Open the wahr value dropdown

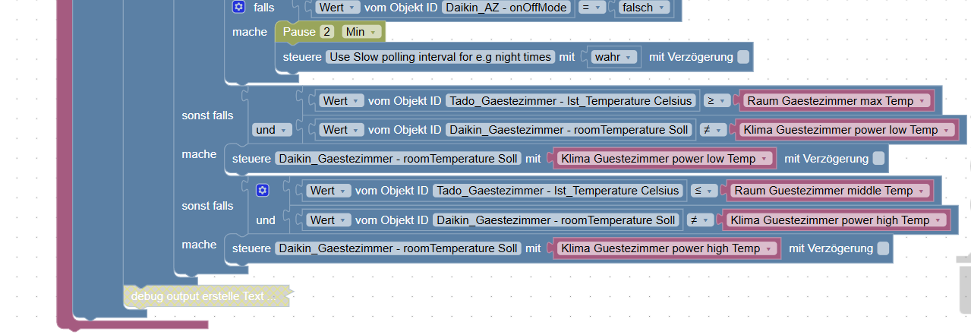click(614, 57)
